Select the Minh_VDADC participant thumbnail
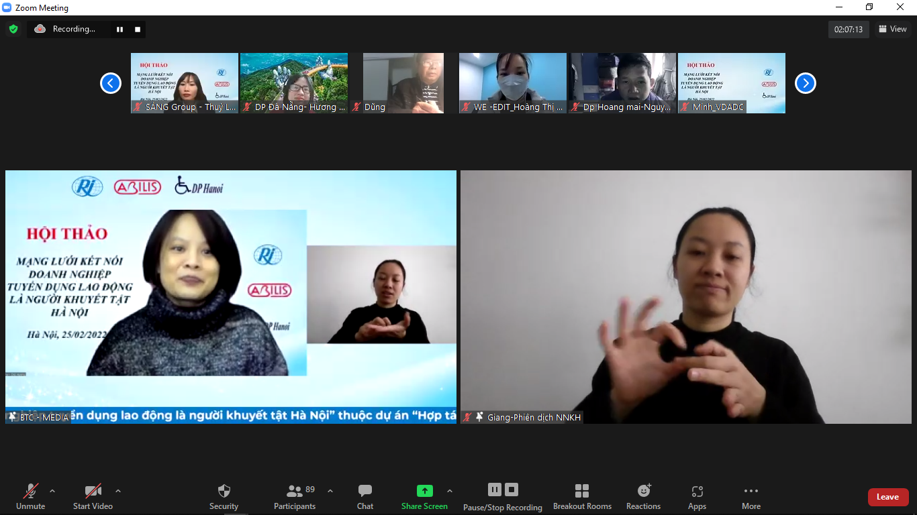The height and width of the screenshot is (515, 917). [x=732, y=83]
